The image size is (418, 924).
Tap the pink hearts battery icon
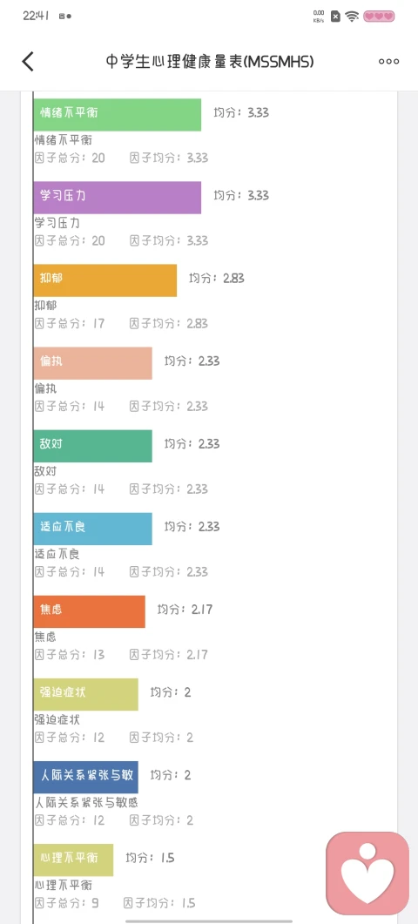coord(379,16)
